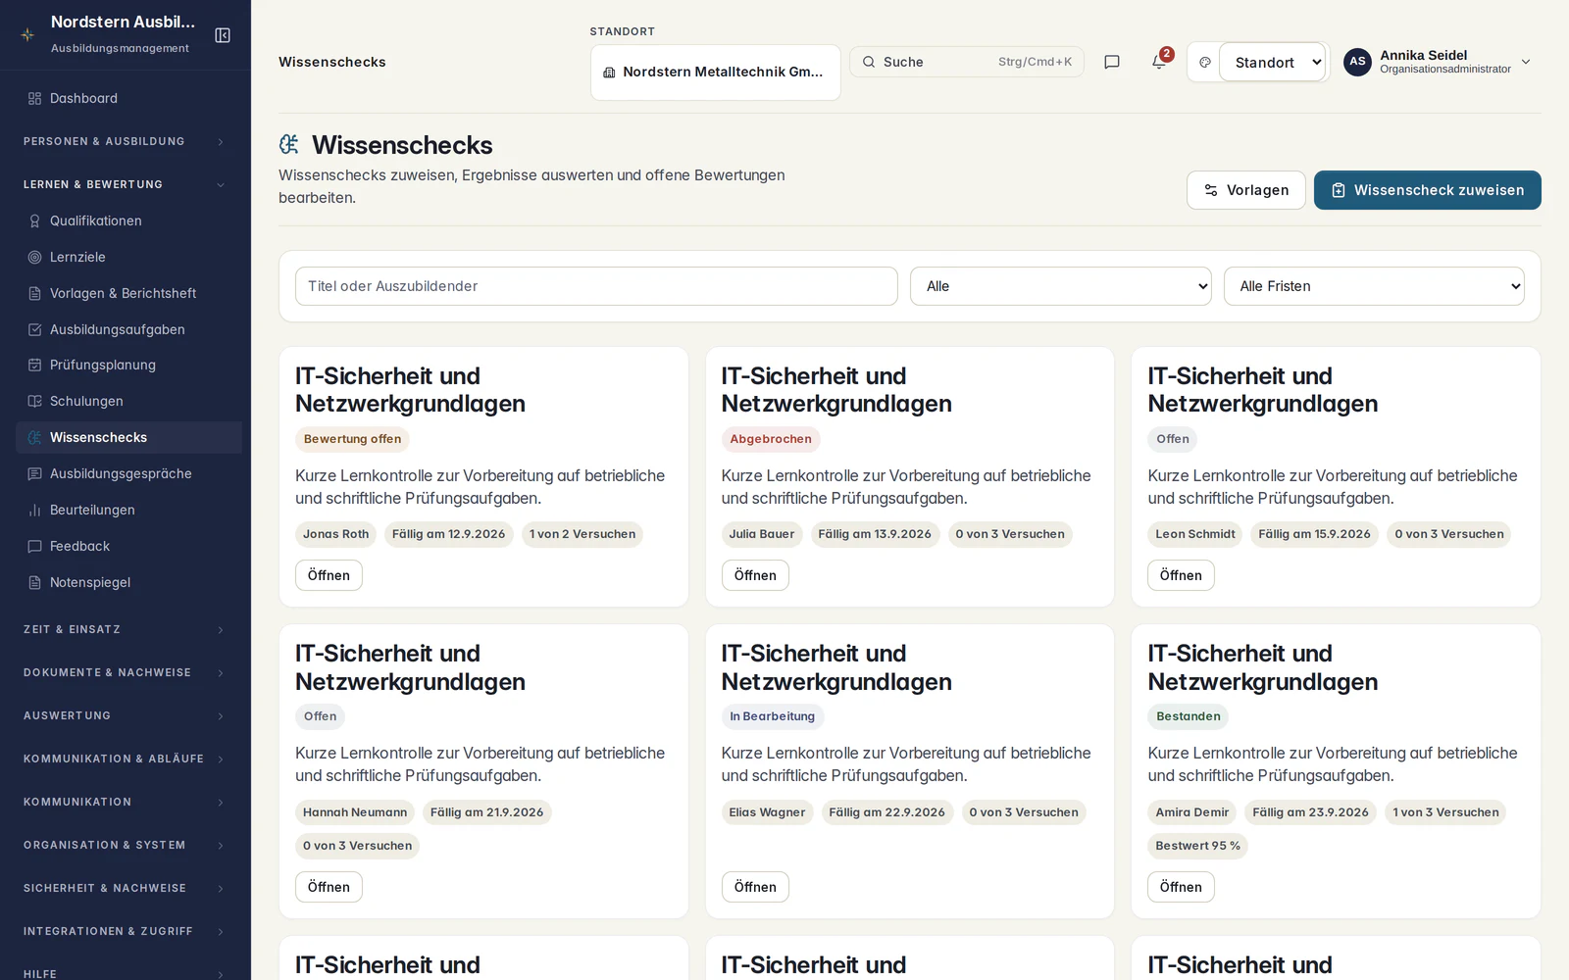Click the Bestwert 95 % tag
Viewport: 1569px width, 980px height.
1197,846
